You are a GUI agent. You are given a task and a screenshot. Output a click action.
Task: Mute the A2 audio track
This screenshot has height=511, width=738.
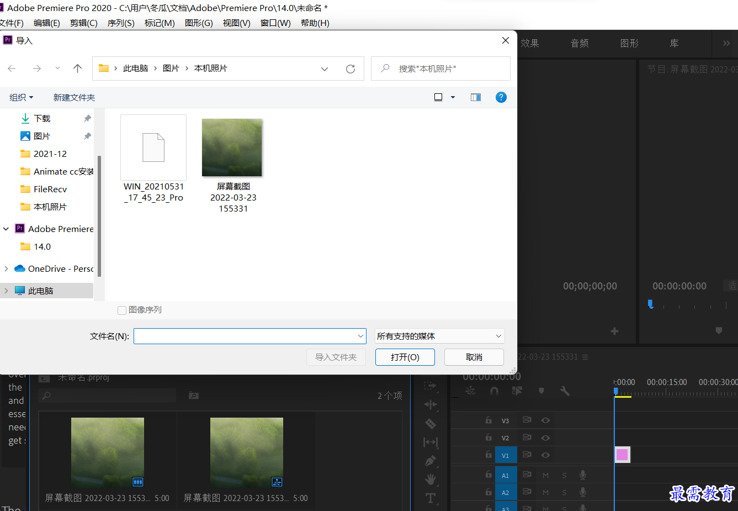pos(546,492)
